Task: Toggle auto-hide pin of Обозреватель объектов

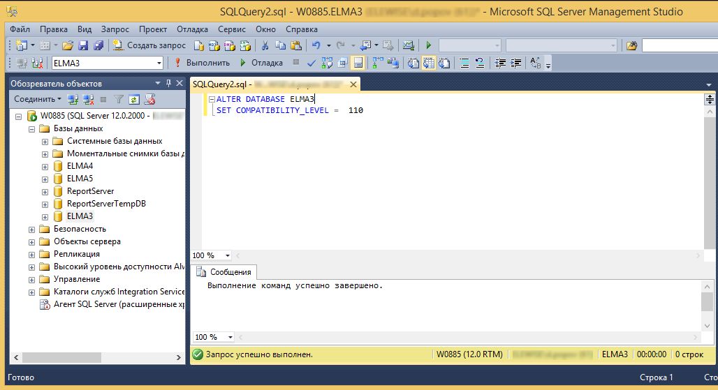Action: (x=168, y=83)
